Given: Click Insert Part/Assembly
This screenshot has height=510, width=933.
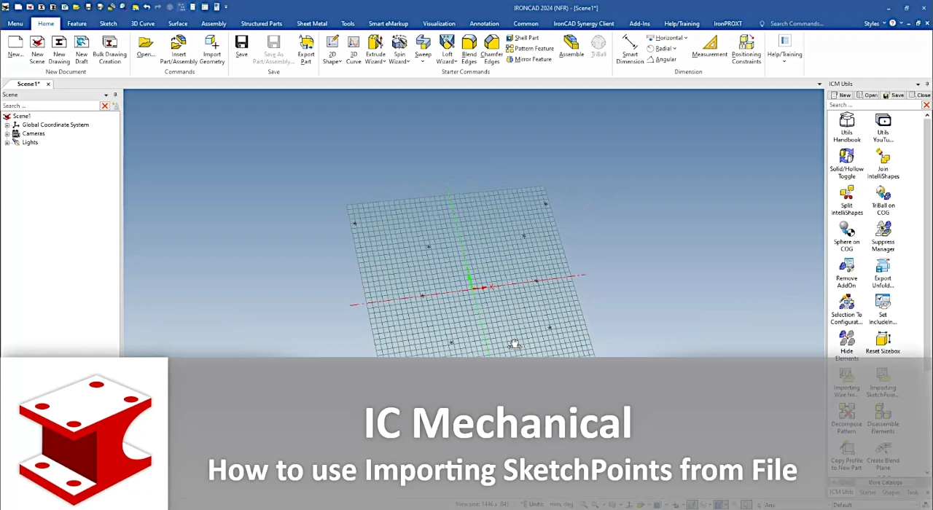Looking at the screenshot, I should point(179,50).
